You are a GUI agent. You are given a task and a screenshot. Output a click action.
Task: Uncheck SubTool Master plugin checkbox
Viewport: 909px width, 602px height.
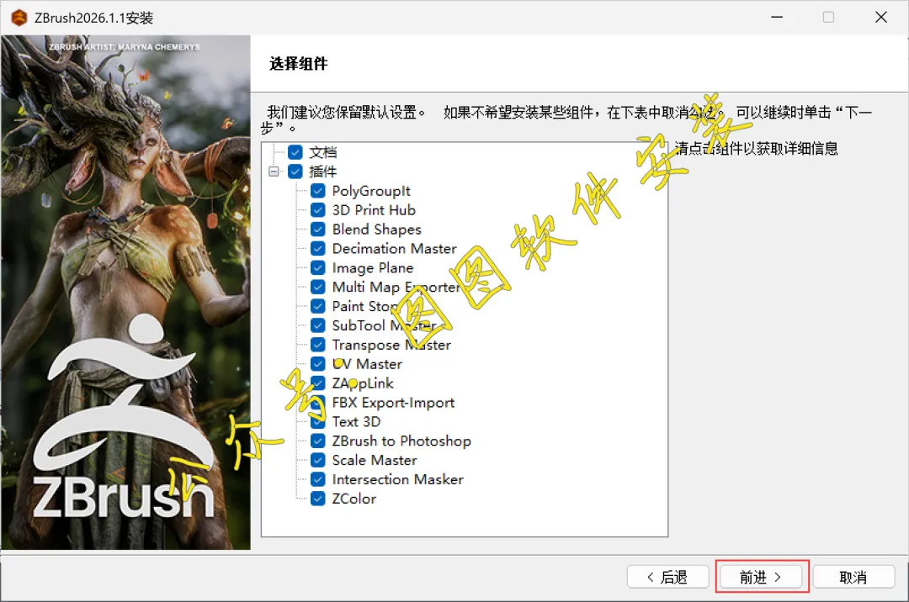pos(317,325)
